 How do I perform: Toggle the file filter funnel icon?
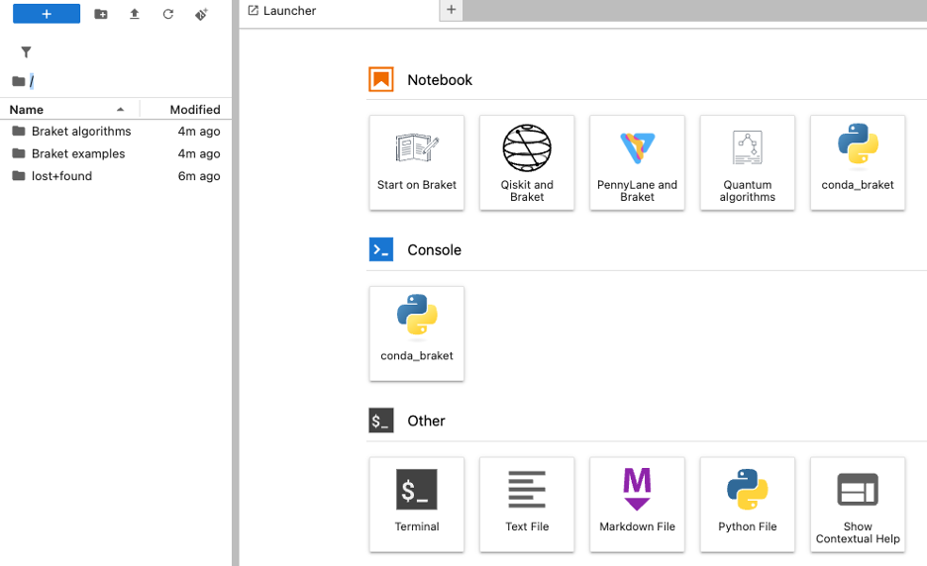pos(27,52)
